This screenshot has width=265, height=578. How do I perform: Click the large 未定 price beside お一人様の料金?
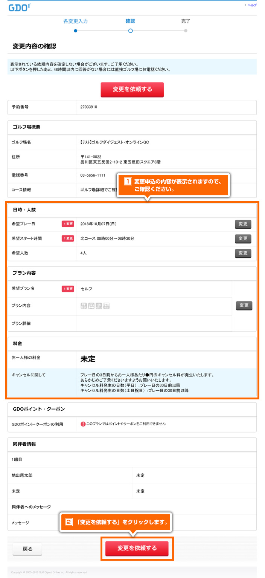coord(88,359)
